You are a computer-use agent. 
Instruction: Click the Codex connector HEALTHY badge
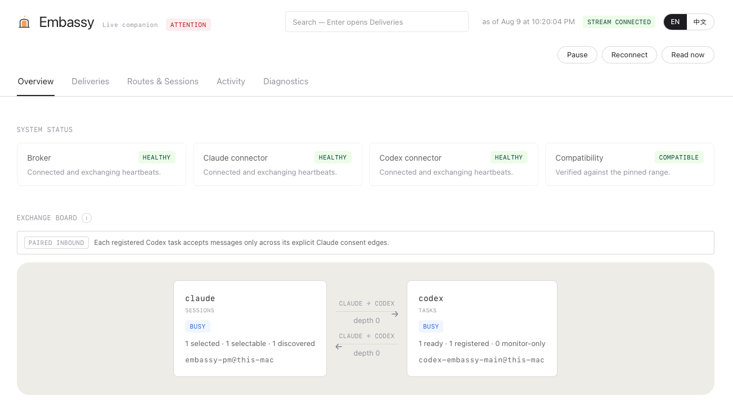click(x=509, y=157)
